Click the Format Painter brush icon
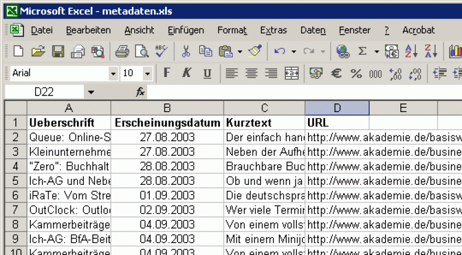 (x=256, y=52)
